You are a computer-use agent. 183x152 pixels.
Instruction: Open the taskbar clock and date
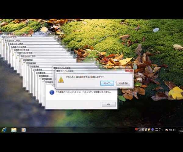181,130
